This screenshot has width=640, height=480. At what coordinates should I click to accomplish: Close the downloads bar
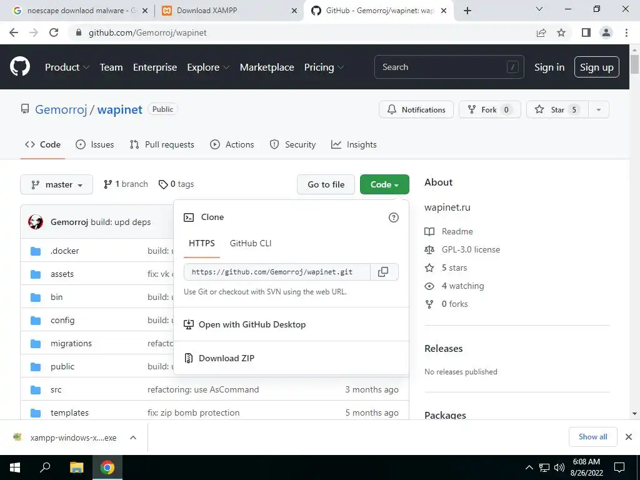coord(629,437)
